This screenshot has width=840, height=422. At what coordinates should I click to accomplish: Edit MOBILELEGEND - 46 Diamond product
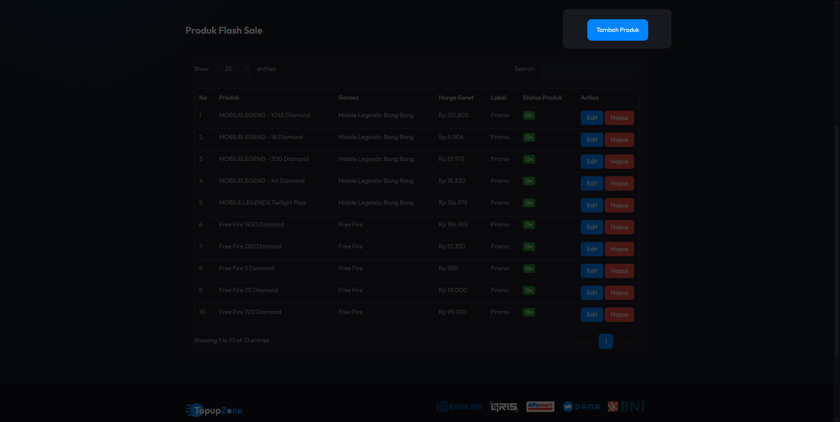592,183
